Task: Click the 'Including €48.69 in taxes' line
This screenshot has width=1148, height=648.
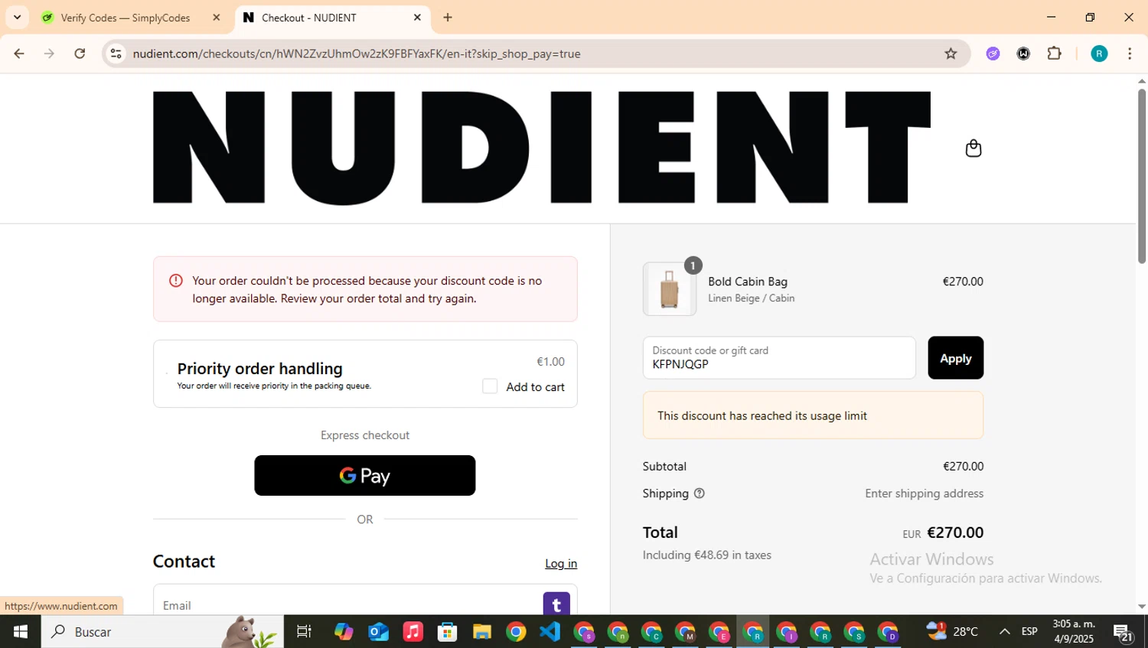Action: pyautogui.click(x=707, y=555)
